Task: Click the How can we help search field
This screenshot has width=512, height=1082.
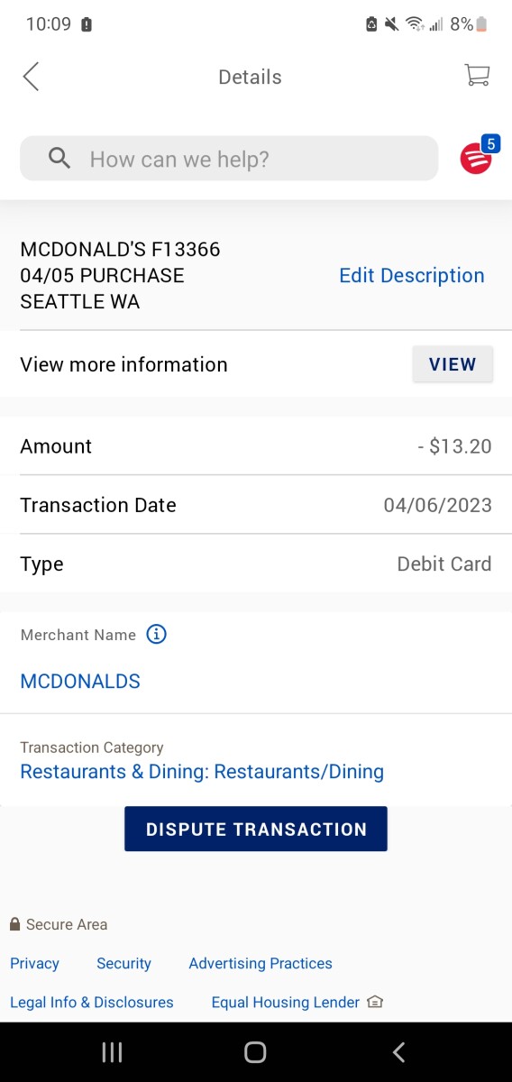Action: [229, 159]
